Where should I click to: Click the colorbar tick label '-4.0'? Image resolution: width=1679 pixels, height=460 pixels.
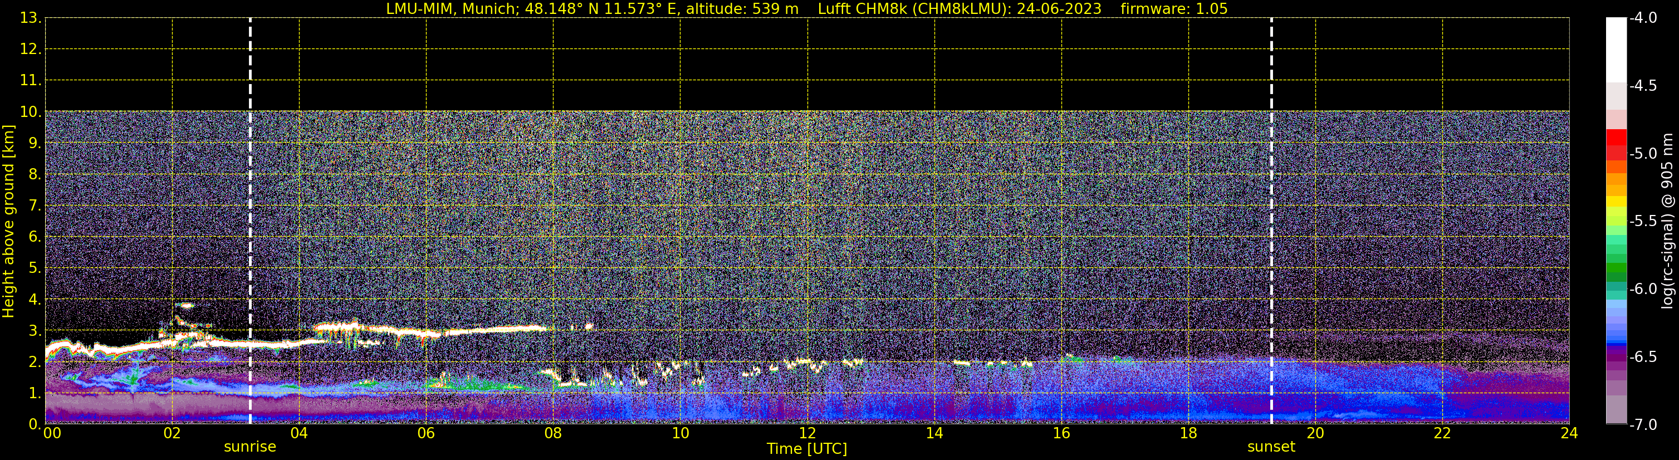coord(1643,18)
